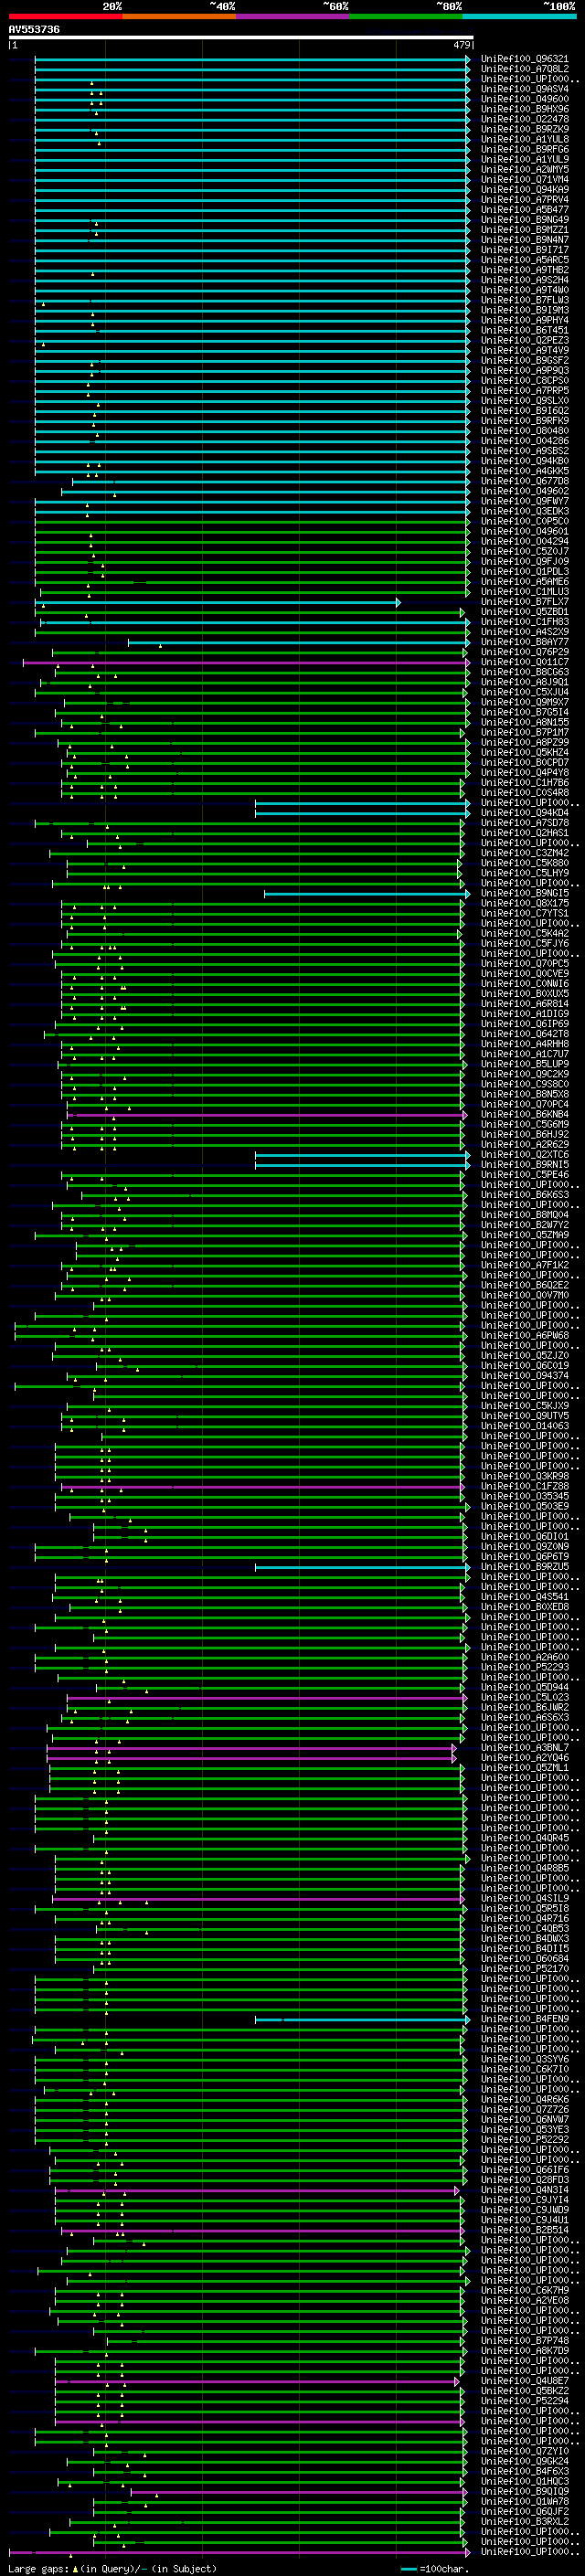The height and width of the screenshot is (2576, 585).
Task: Click the purple ~60% identity legend segment
Action: [292, 17]
